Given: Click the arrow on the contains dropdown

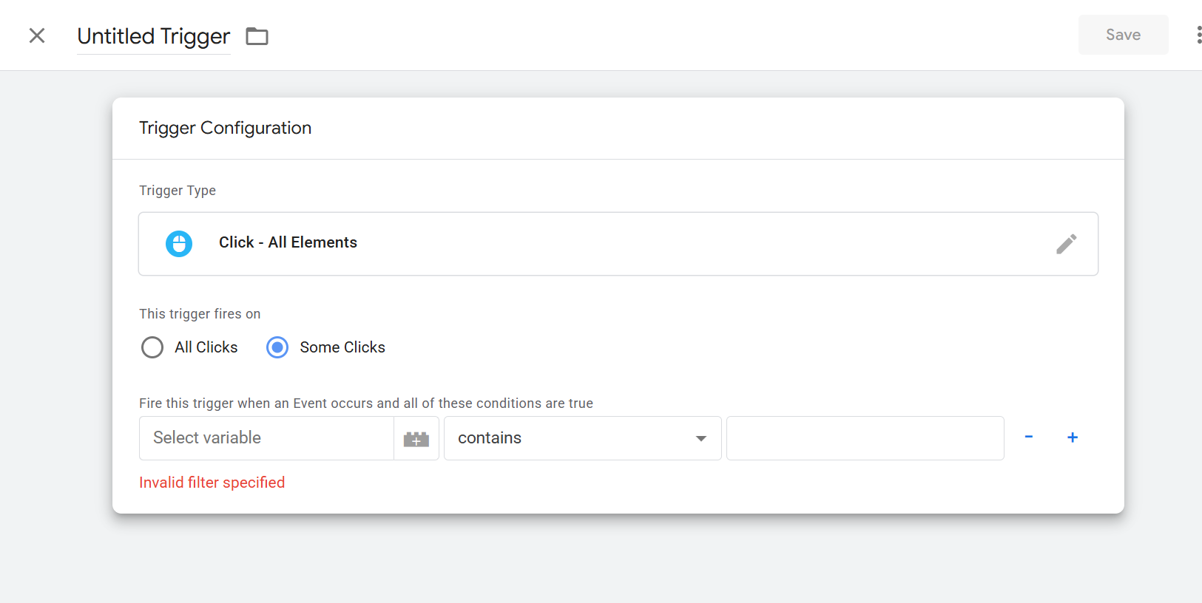Looking at the screenshot, I should (x=700, y=439).
